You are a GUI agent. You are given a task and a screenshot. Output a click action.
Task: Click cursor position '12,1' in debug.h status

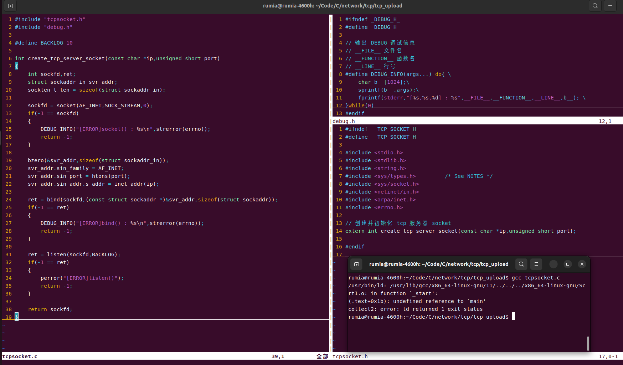pyautogui.click(x=605, y=121)
